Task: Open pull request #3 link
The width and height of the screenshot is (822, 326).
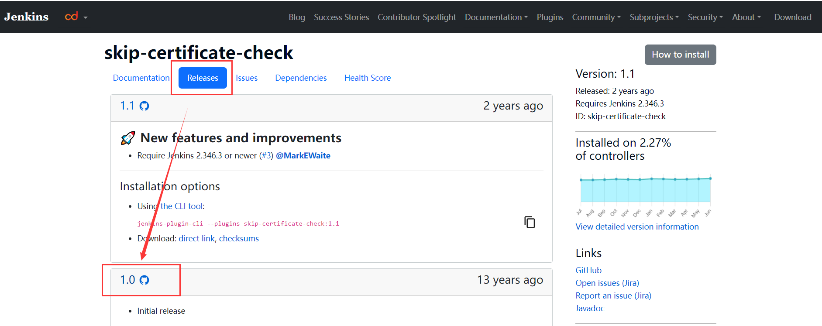Action: click(x=266, y=156)
